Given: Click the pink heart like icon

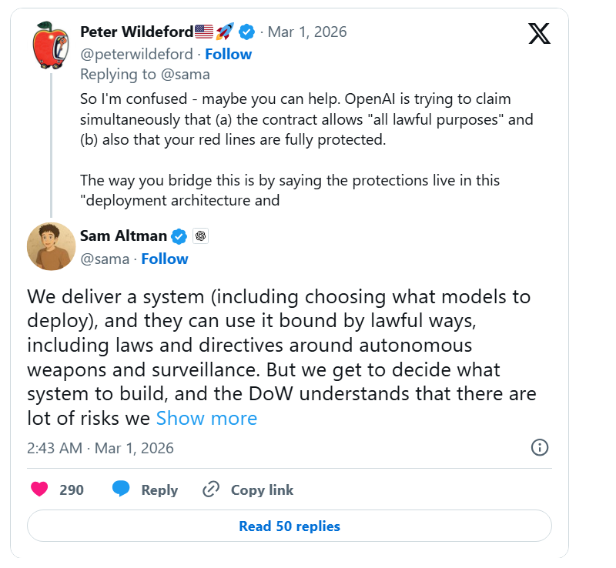Looking at the screenshot, I should (39, 489).
